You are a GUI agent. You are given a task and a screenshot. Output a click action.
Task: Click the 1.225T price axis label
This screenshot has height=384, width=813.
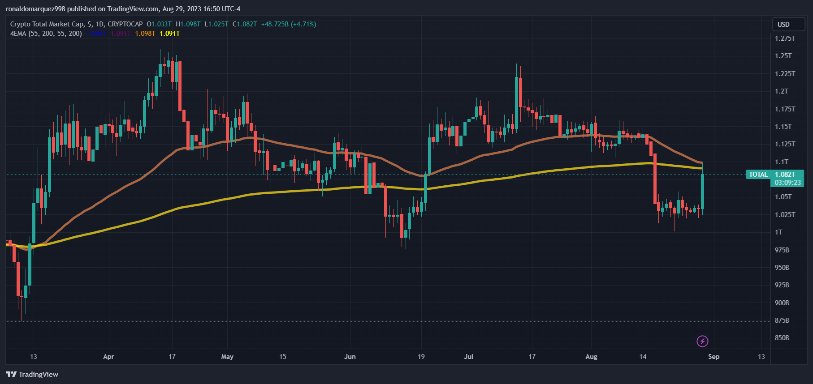pyautogui.click(x=785, y=74)
